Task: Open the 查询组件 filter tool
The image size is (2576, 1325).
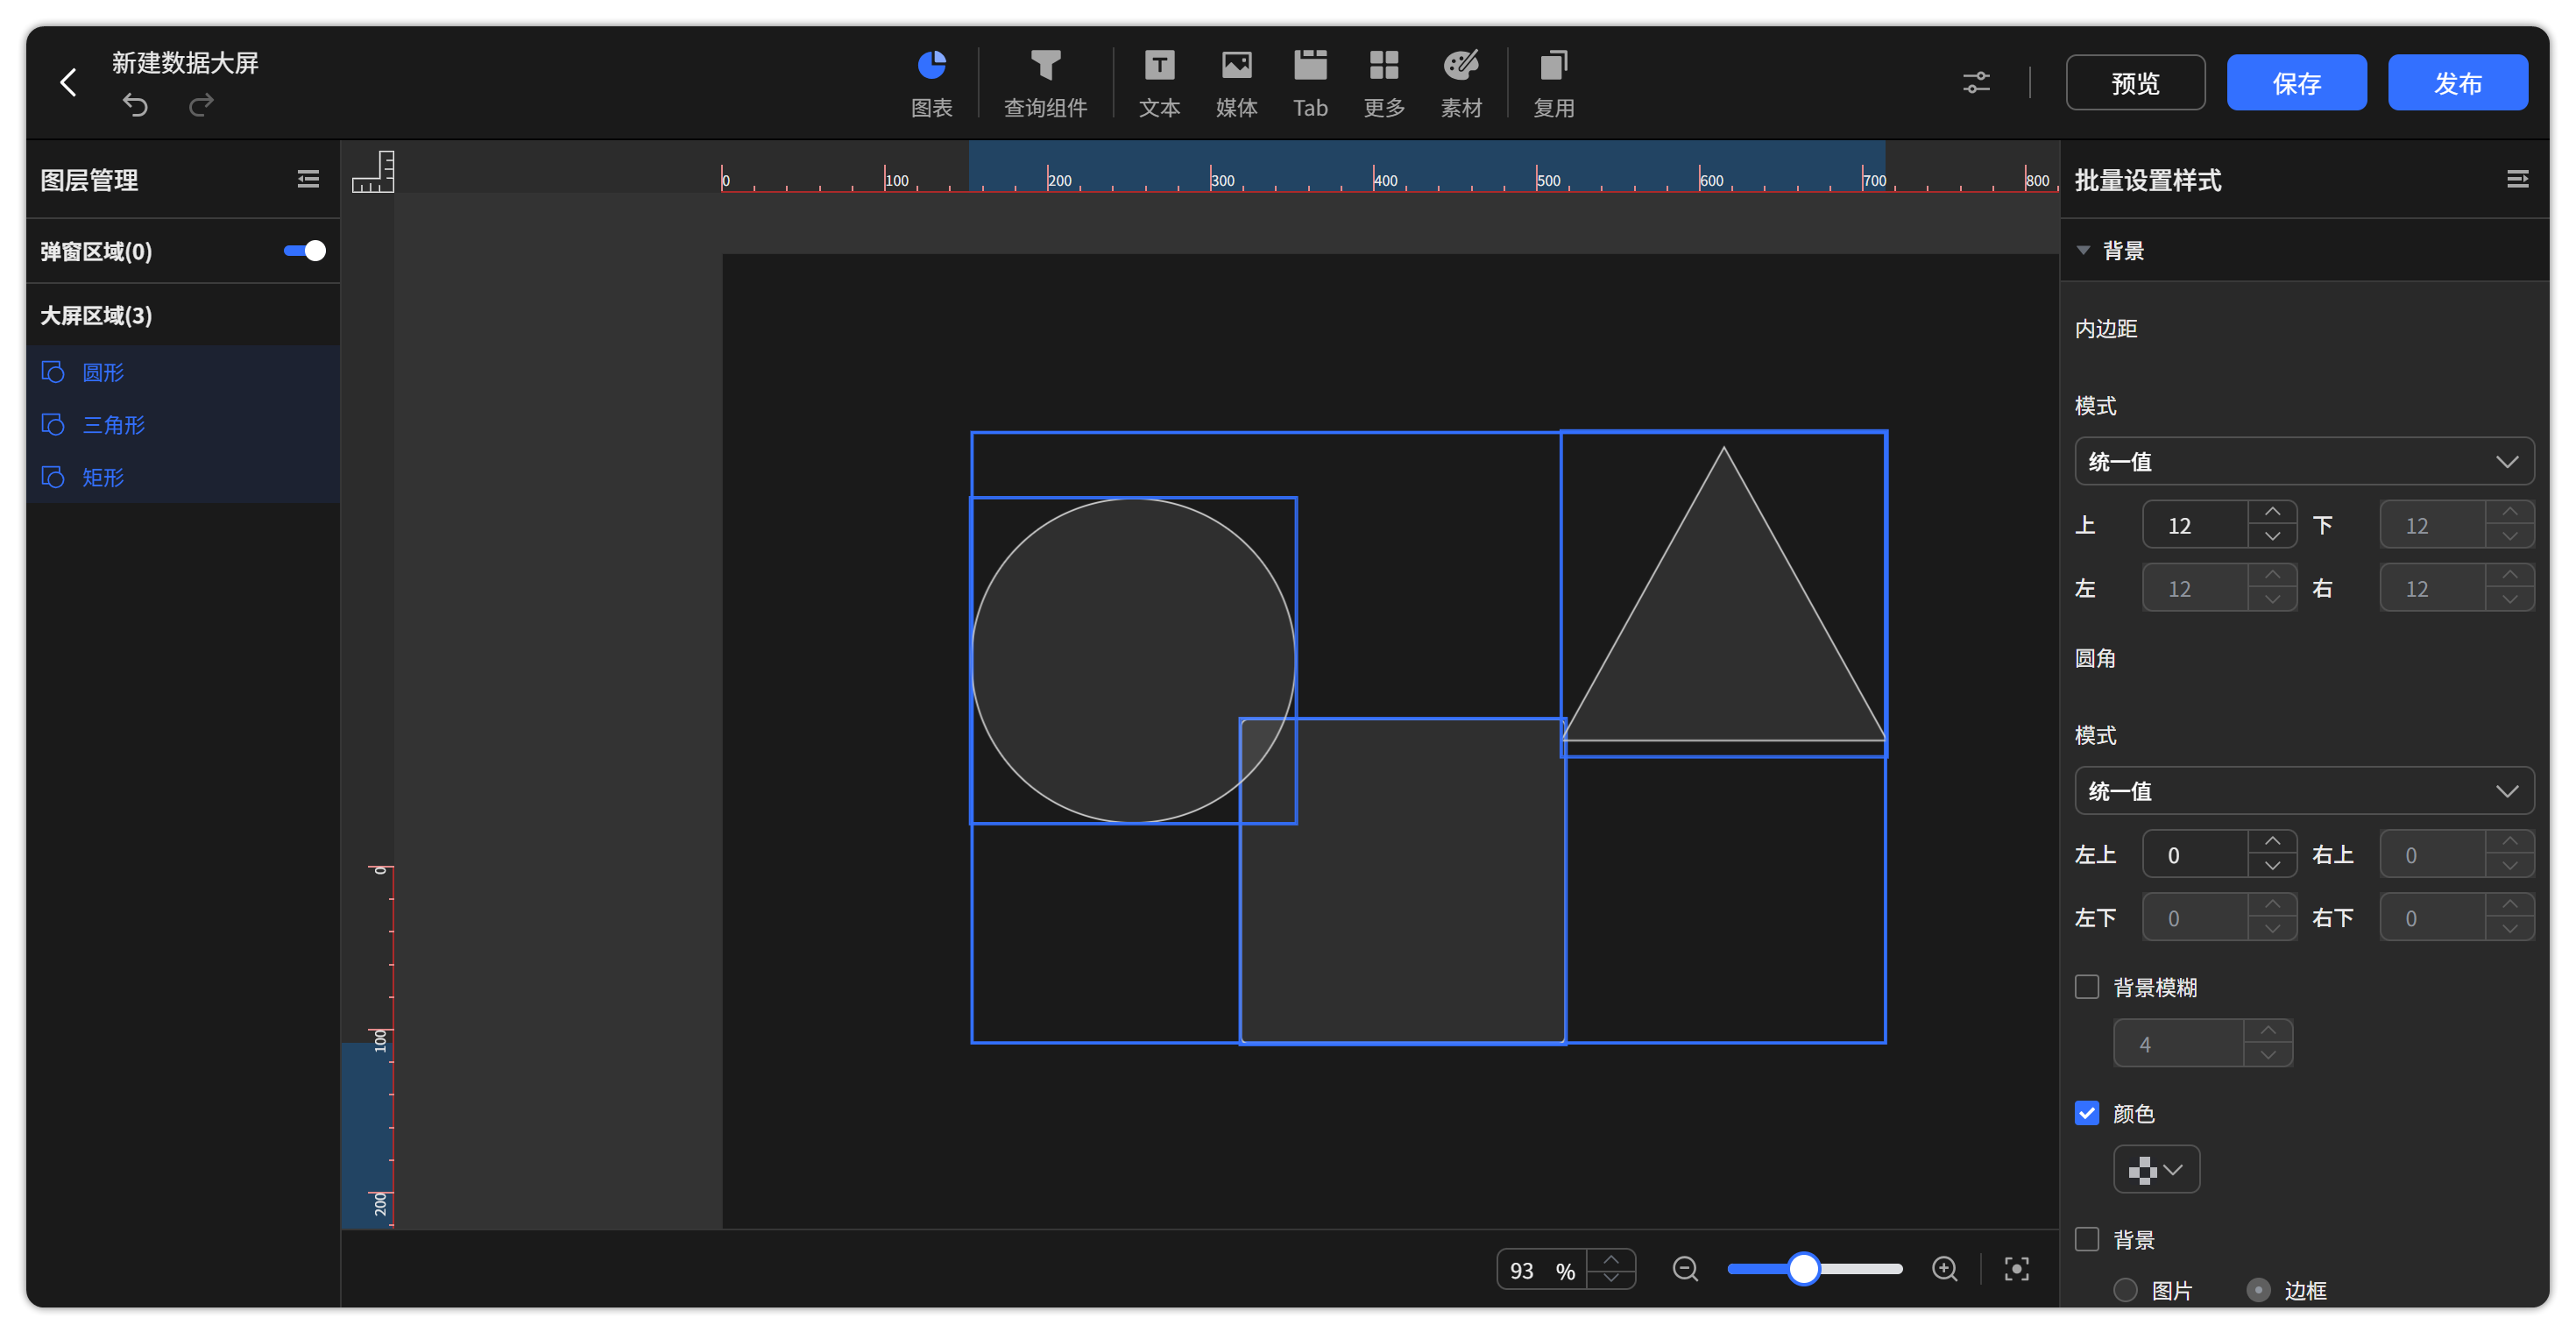Action: (1045, 84)
